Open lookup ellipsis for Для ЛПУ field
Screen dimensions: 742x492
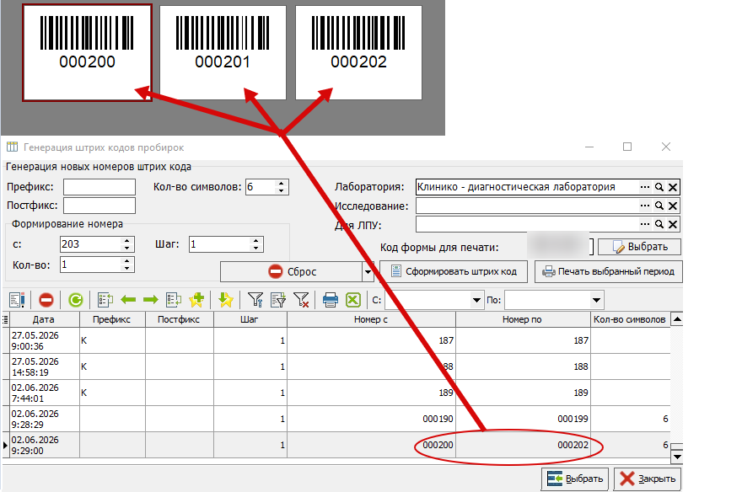coord(644,224)
